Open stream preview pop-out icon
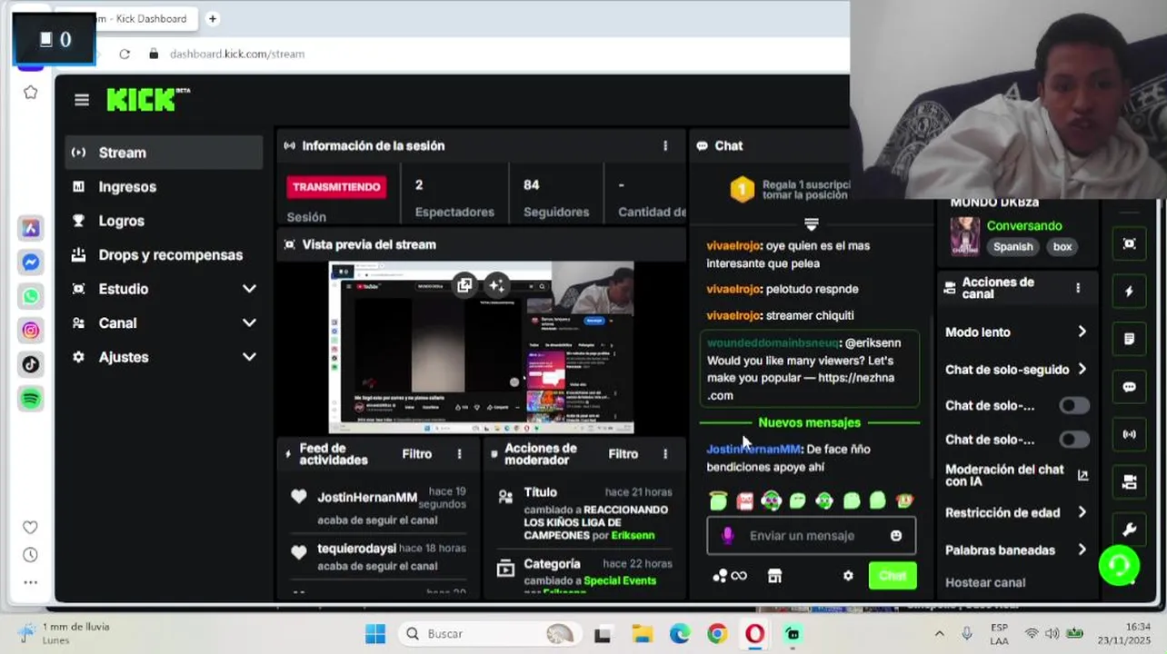Image resolution: width=1167 pixels, height=654 pixels. tap(464, 285)
